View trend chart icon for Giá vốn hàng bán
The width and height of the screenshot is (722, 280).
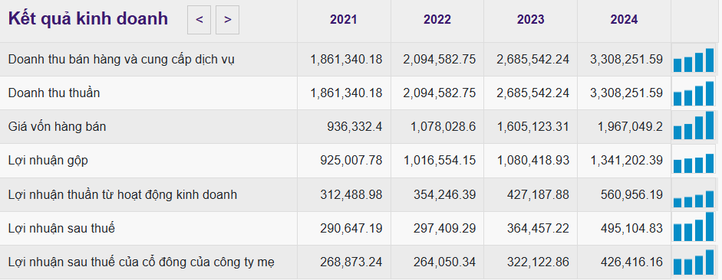click(x=694, y=125)
